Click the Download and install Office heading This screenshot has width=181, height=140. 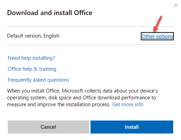50,13
